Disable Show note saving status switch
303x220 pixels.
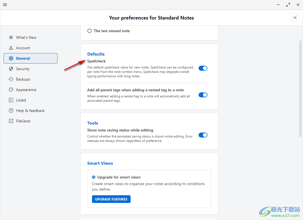pyautogui.click(x=203, y=135)
